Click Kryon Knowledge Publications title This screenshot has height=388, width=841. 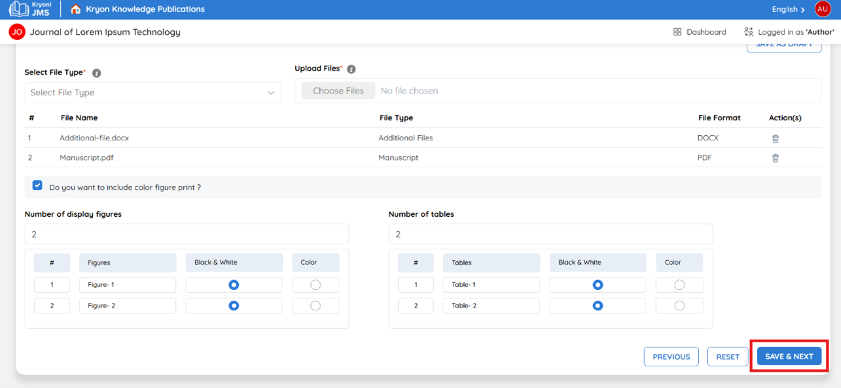145,9
